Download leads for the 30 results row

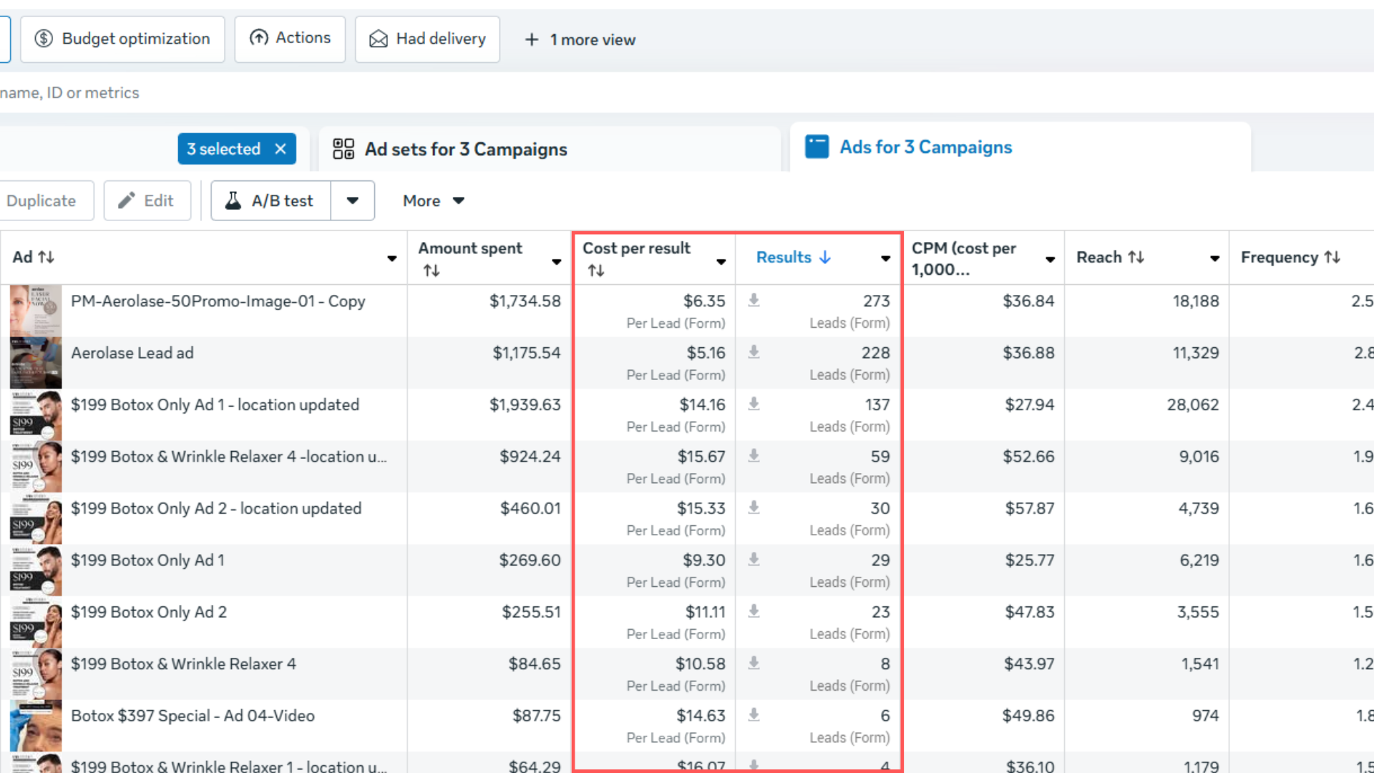(x=754, y=508)
